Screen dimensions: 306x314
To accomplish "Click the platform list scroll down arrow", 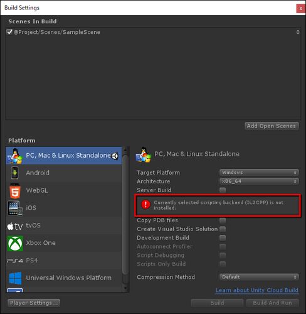I will 125,288.
